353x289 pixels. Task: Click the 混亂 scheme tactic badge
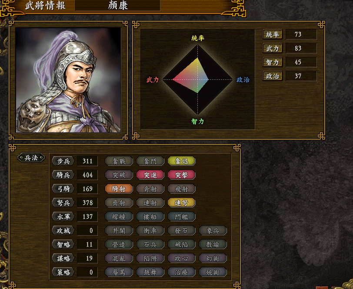pos(119,259)
